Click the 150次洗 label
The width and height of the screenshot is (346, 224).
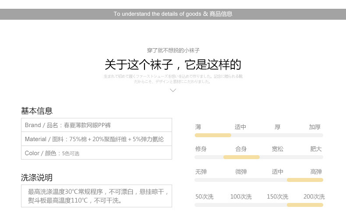(278, 197)
